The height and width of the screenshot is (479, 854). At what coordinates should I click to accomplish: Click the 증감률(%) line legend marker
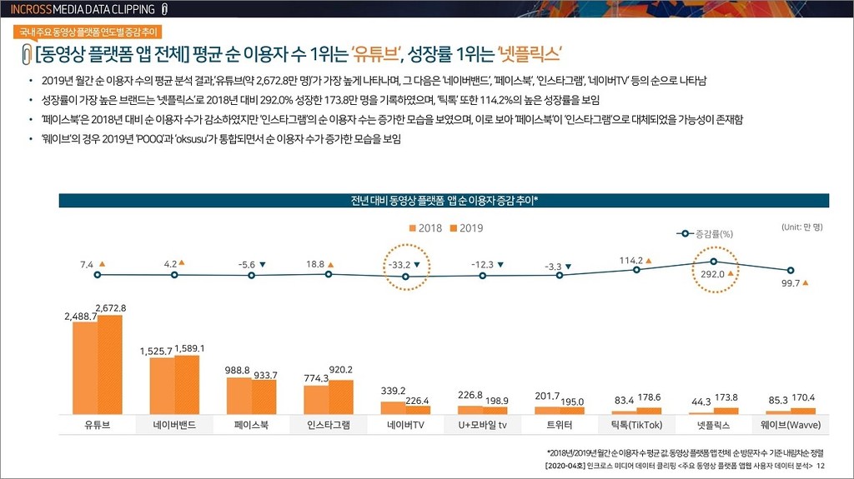[685, 233]
